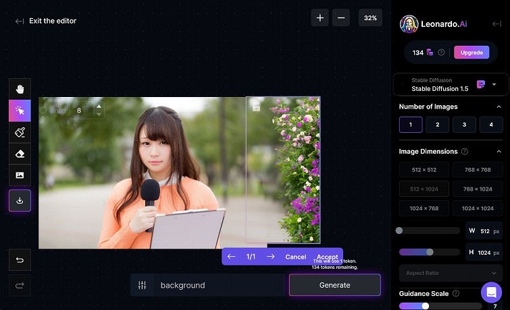Click the lock icon on generation frame
510x310 pixels.
point(256,106)
